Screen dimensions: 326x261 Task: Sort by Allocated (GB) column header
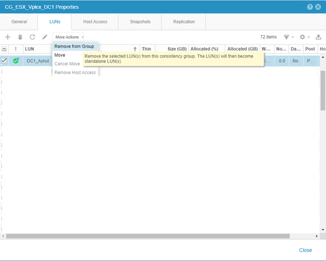tap(242, 49)
